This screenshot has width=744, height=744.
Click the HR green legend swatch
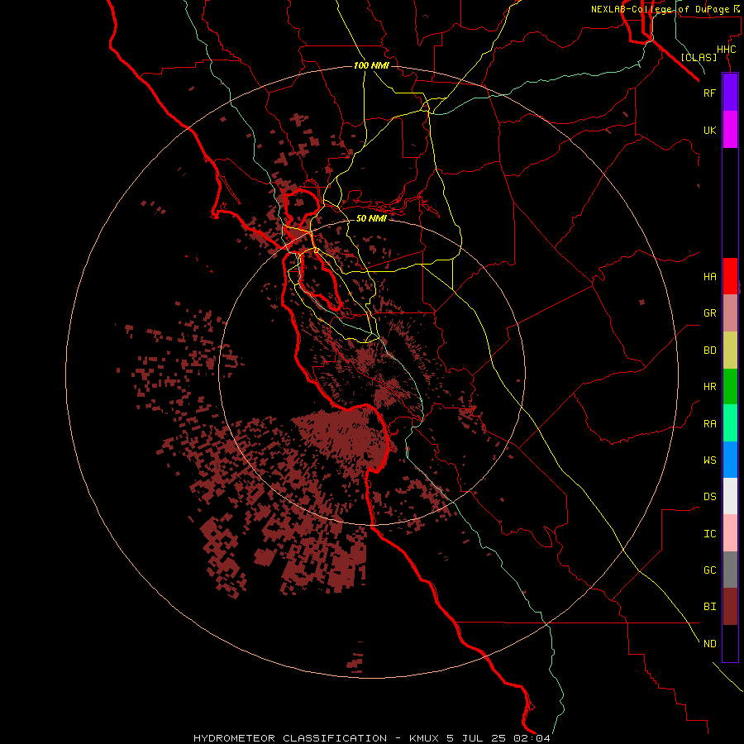[x=730, y=387]
